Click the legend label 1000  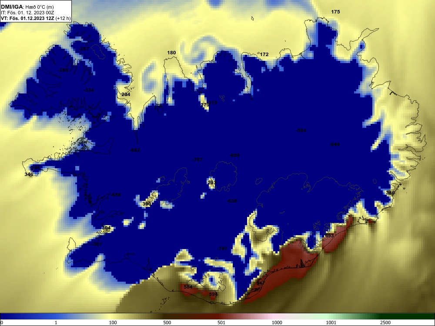[277, 323]
